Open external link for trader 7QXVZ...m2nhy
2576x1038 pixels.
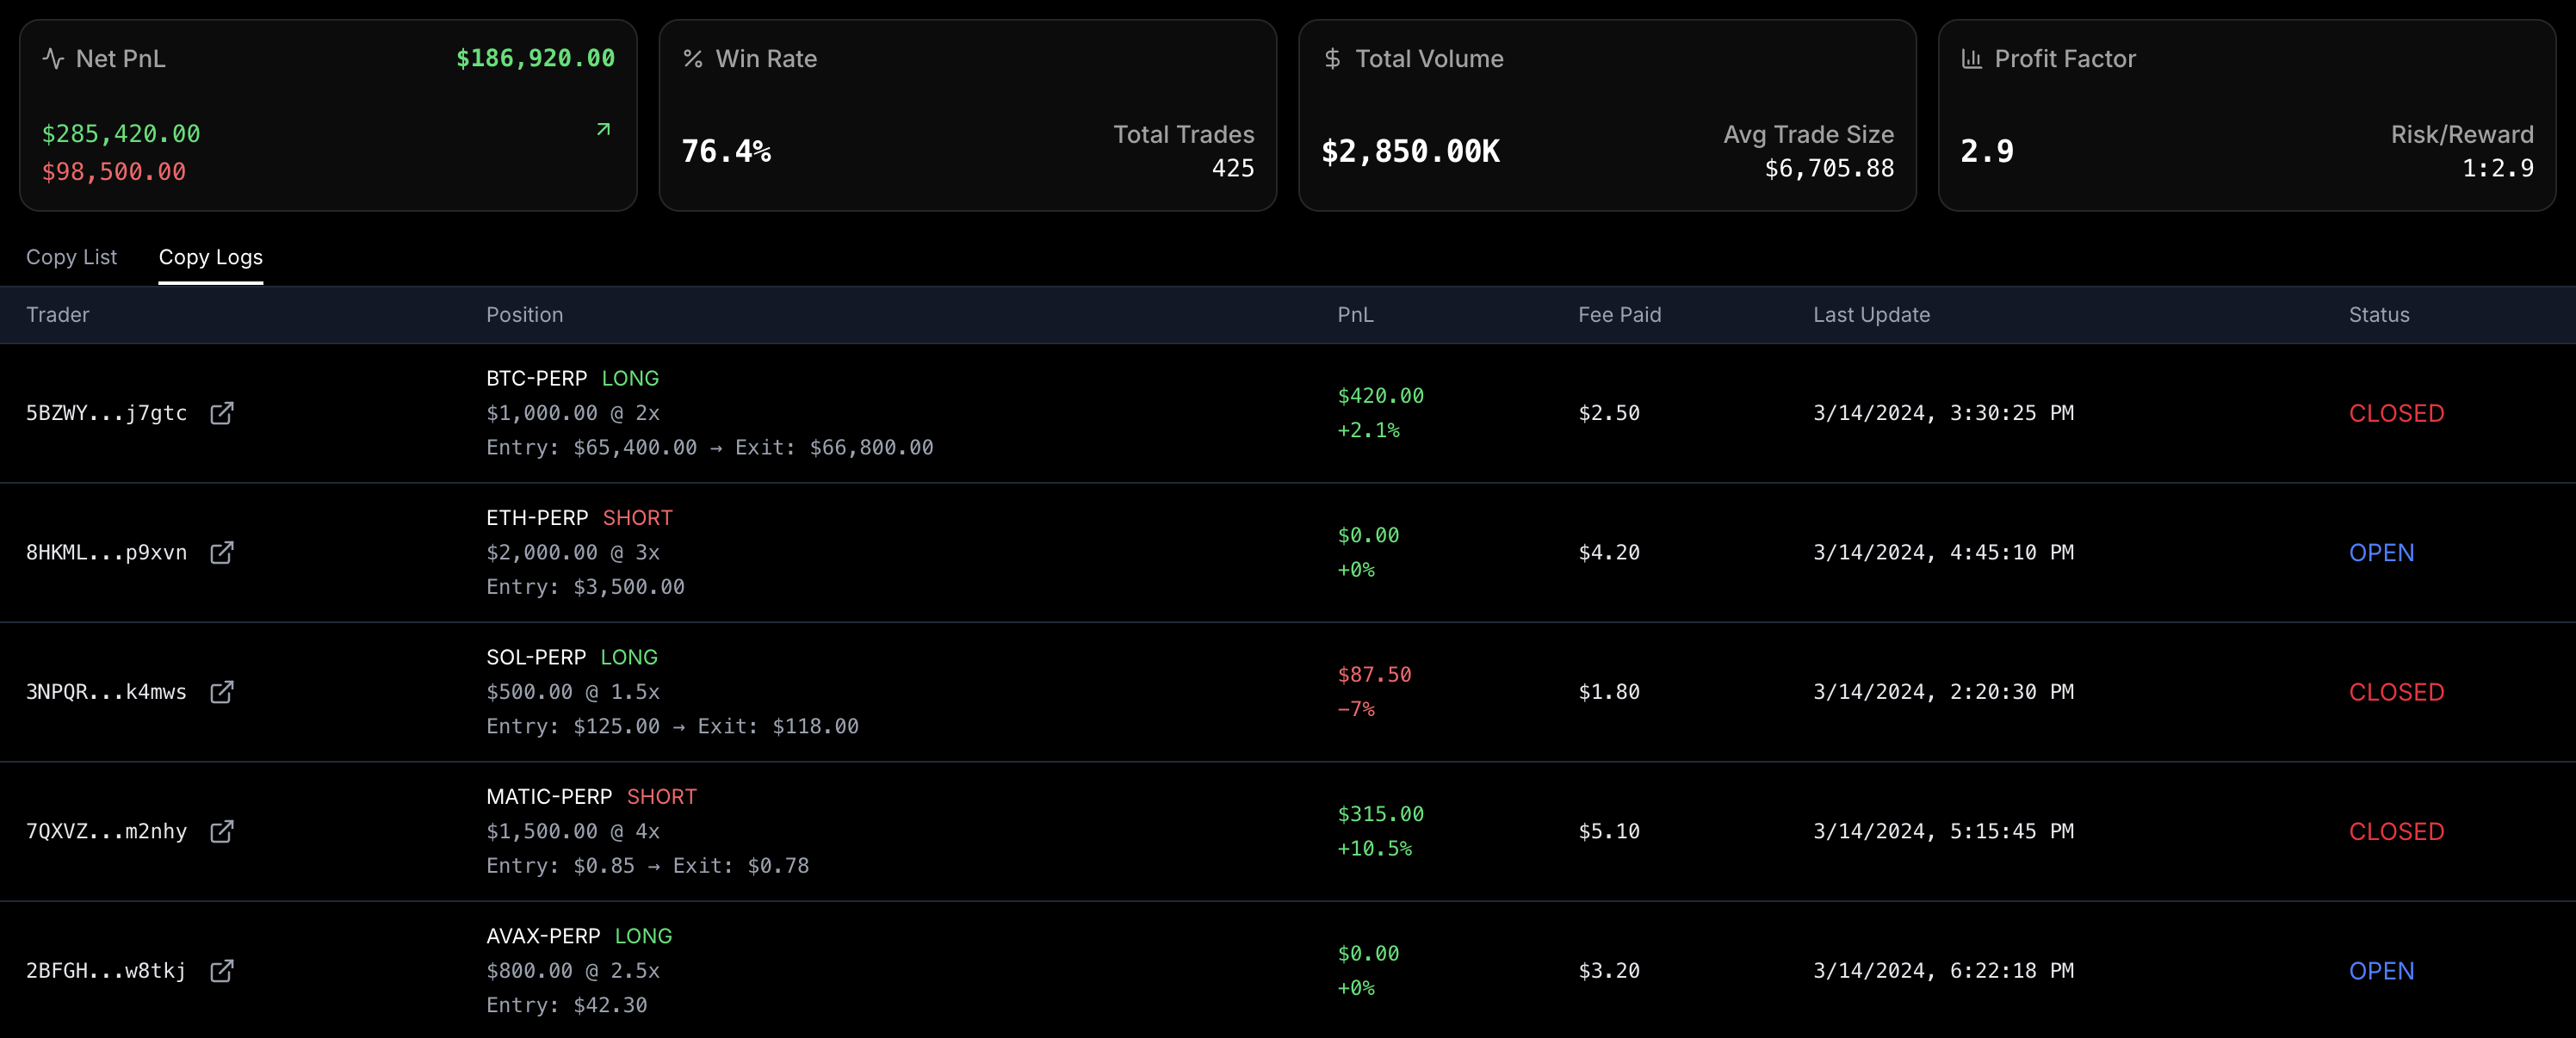pos(223,831)
